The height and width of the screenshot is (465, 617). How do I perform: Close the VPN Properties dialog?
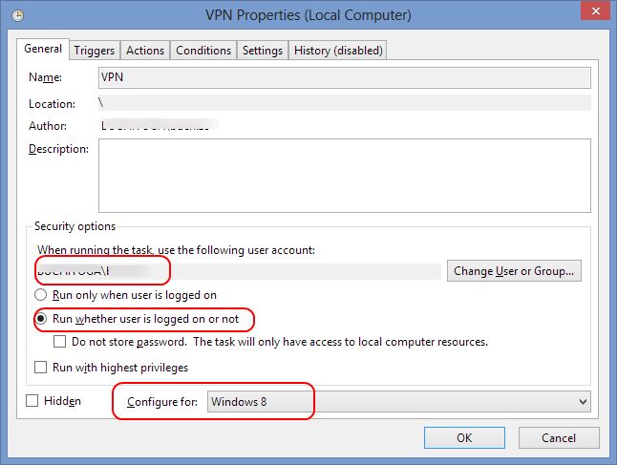coord(595,11)
